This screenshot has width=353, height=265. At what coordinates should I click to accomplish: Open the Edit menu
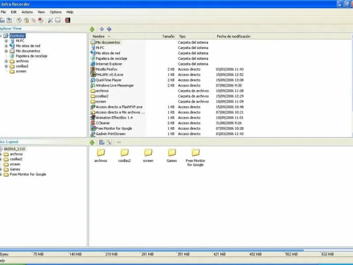click(14, 12)
